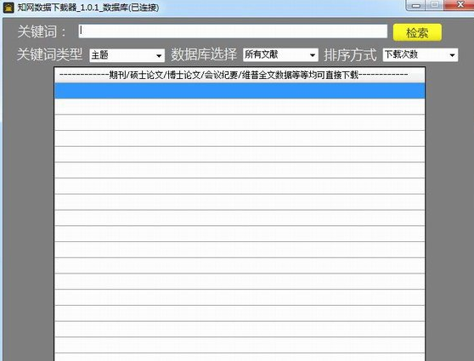Minimize the 知网数据下载器 window
Image resolution: width=474 pixels, height=361 pixels.
(416, 5)
